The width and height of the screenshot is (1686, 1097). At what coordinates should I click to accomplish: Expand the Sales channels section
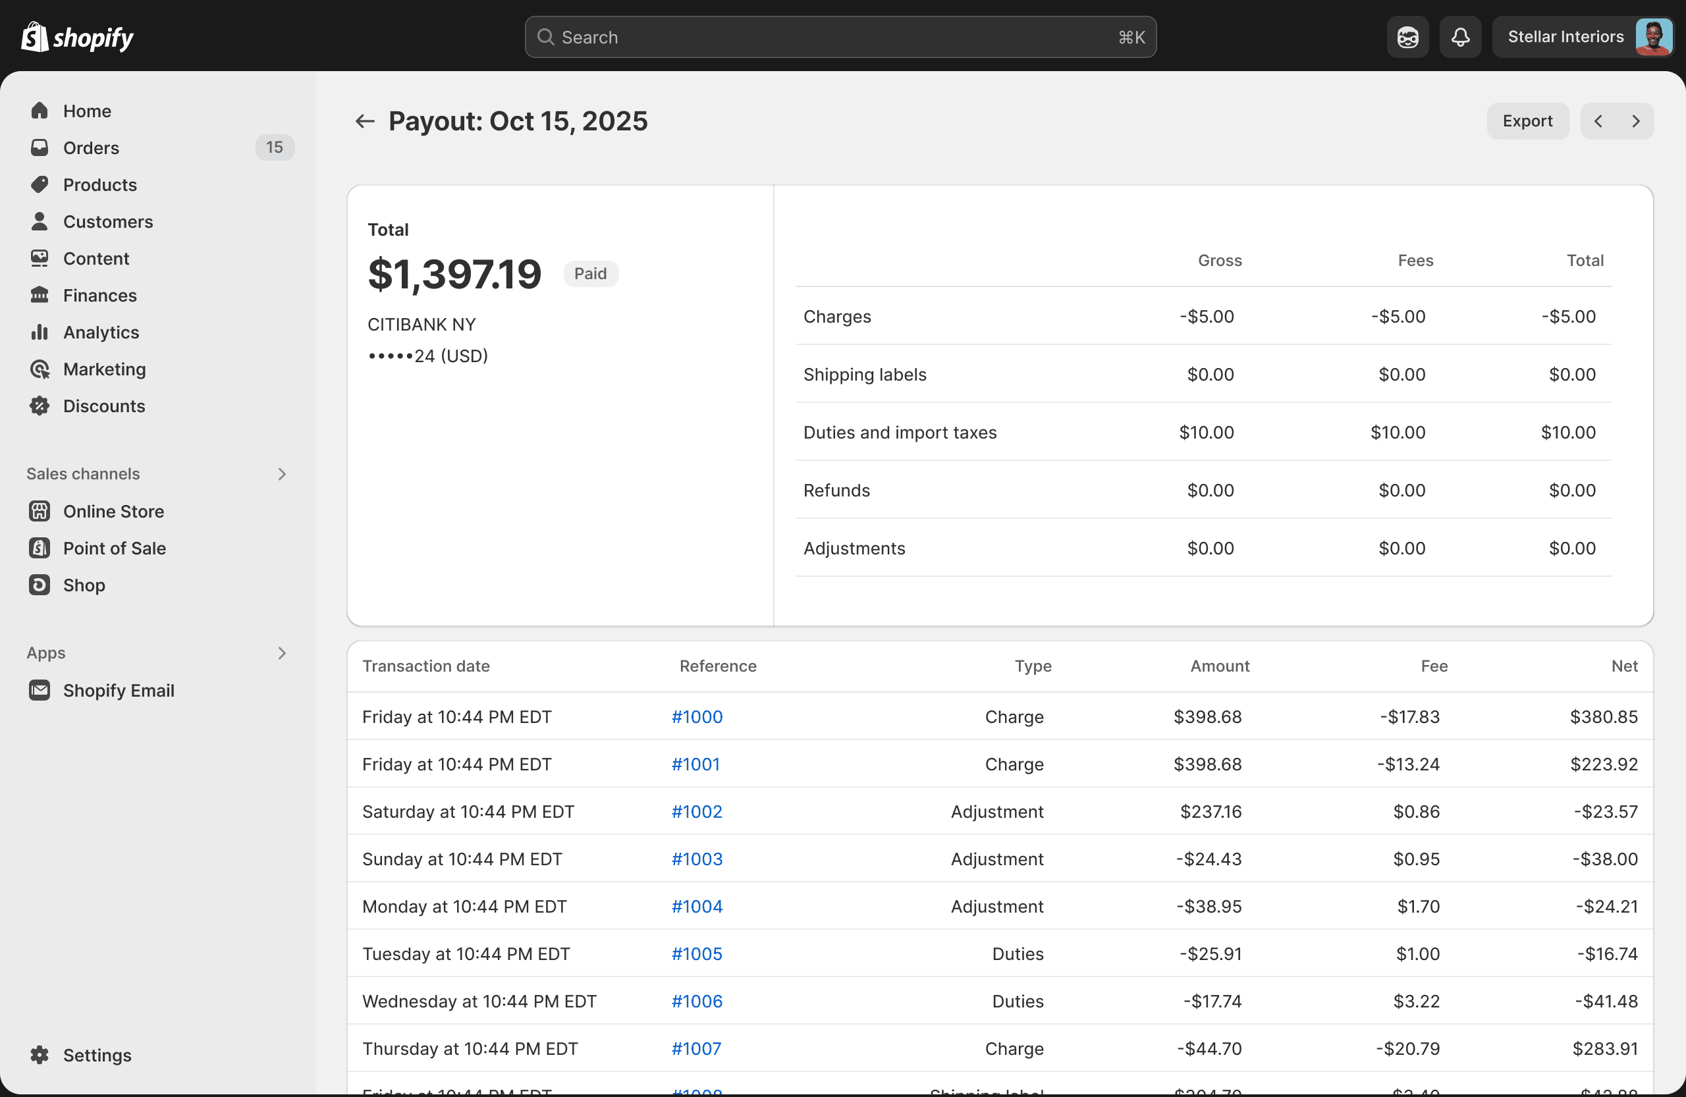(282, 474)
